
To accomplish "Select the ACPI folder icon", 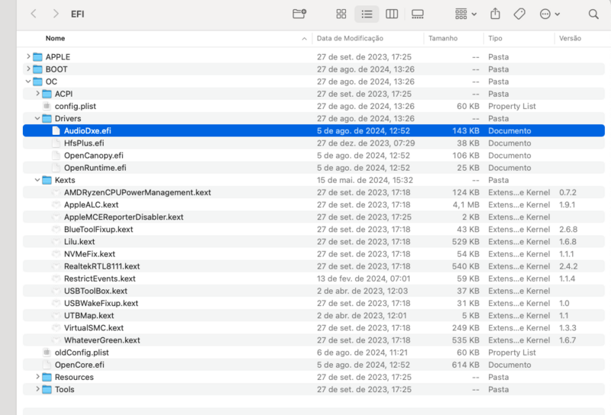I will (x=47, y=94).
